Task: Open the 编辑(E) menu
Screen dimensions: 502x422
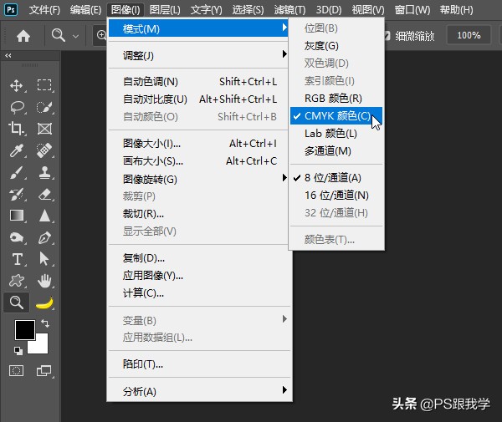Action: pos(85,10)
